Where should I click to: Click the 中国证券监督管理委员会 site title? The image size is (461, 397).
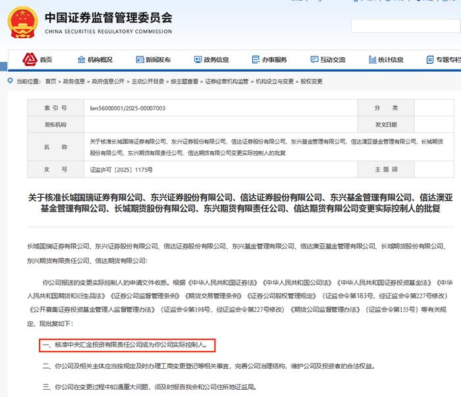click(109, 18)
